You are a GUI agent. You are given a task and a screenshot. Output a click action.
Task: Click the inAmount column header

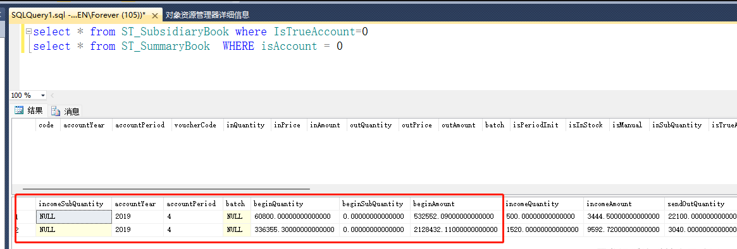(x=326, y=125)
